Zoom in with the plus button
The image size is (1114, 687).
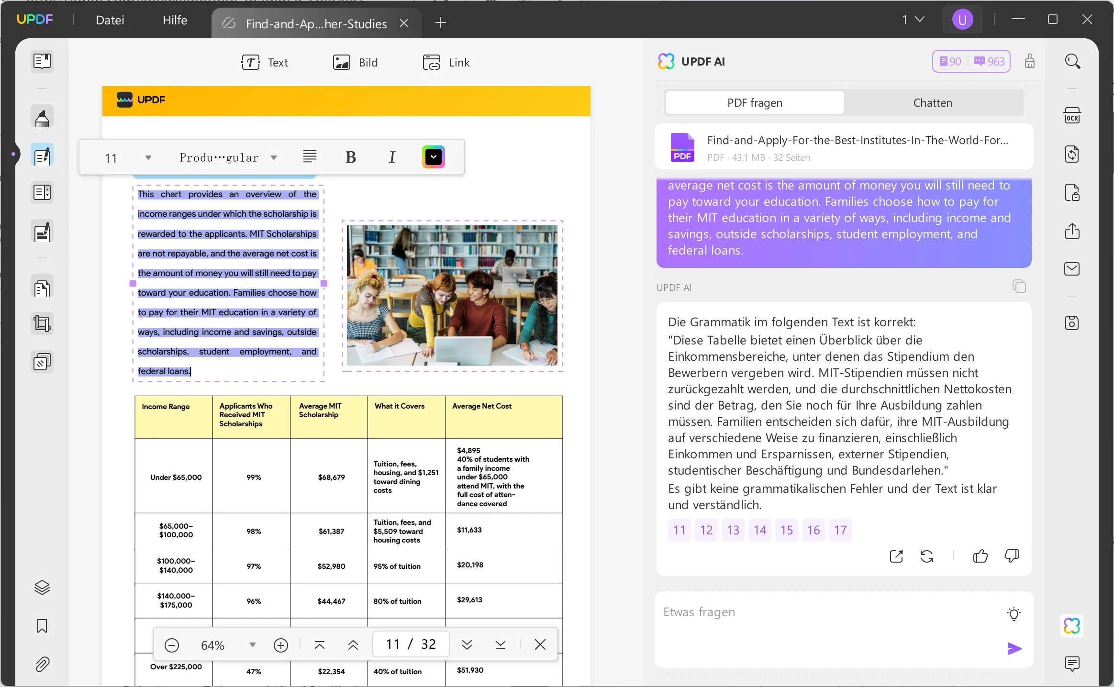(281, 645)
